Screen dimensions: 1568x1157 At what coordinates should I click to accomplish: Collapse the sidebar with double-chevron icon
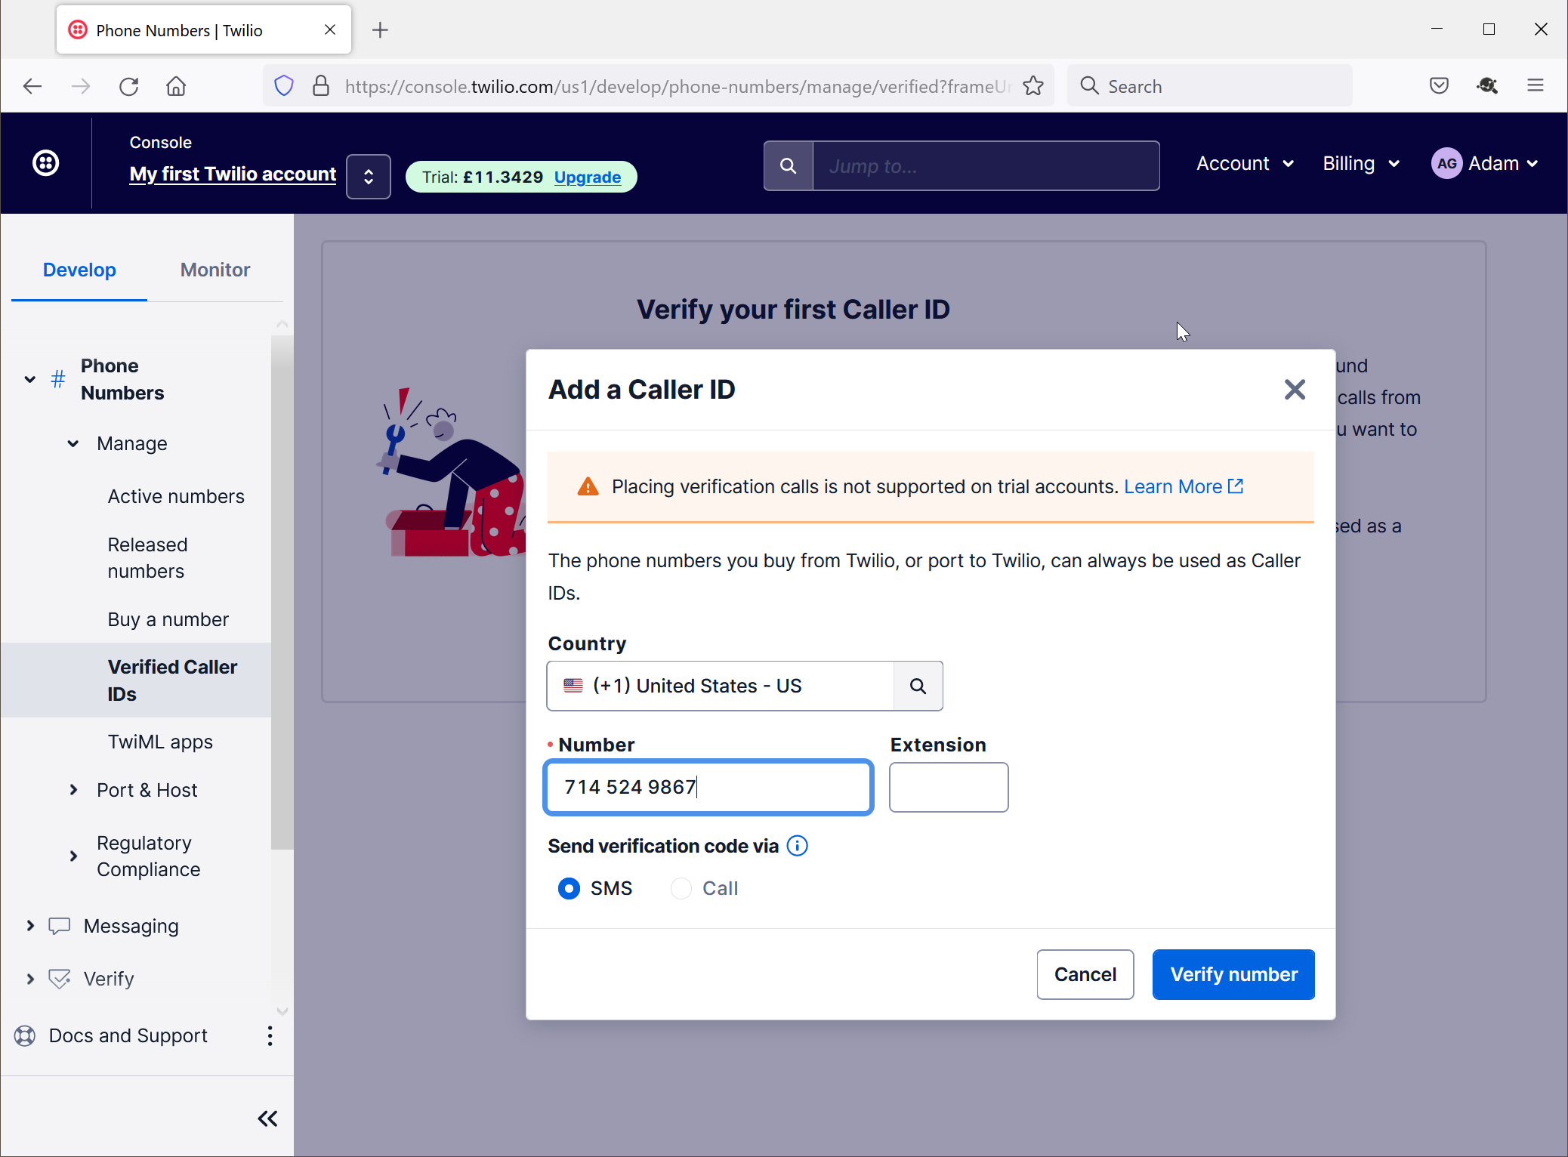click(267, 1118)
